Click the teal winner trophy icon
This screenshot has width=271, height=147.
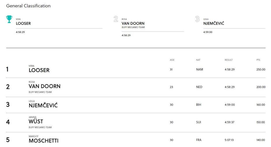[9, 19]
